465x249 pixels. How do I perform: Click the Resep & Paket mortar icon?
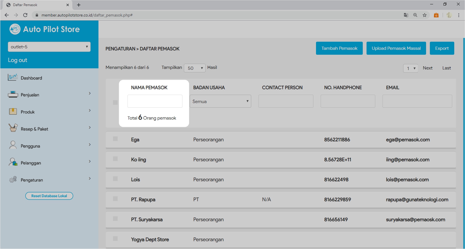tap(13, 128)
